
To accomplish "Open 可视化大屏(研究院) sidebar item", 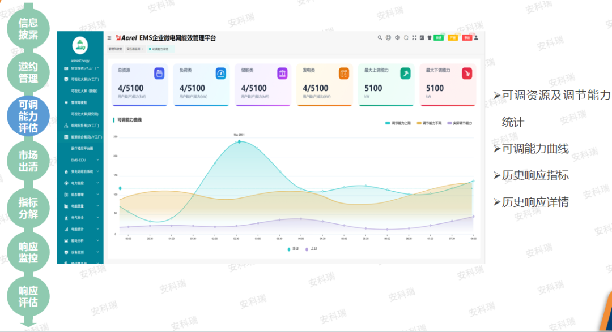I will coord(80,114).
